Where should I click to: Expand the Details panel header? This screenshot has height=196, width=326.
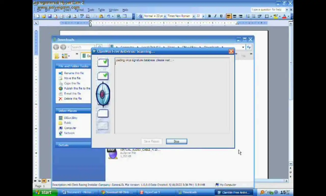73,145
